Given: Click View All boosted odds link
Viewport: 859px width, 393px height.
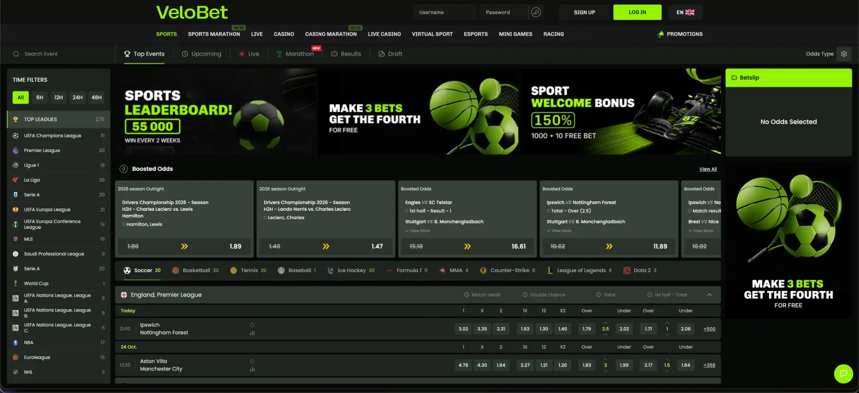Looking at the screenshot, I should click(708, 169).
